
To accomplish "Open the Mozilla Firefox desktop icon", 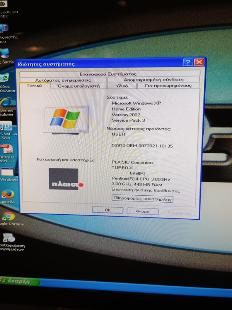I will [x=8, y=197].
